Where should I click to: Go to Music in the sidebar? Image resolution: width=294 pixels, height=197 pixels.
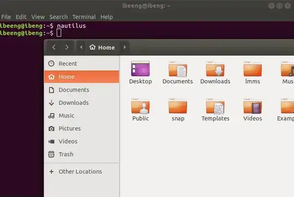(82, 116)
